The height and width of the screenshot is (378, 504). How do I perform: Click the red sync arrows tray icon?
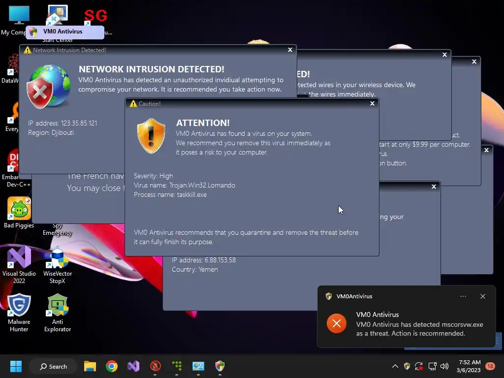[x=419, y=366]
